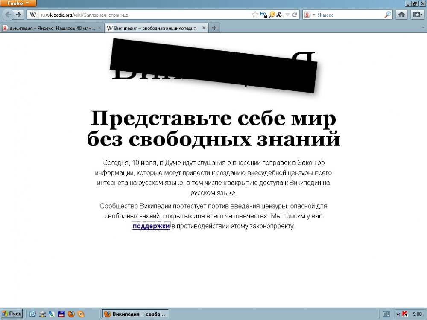Reload the page with the refresh icon
The height and width of the screenshot is (320, 427).
(x=295, y=15)
